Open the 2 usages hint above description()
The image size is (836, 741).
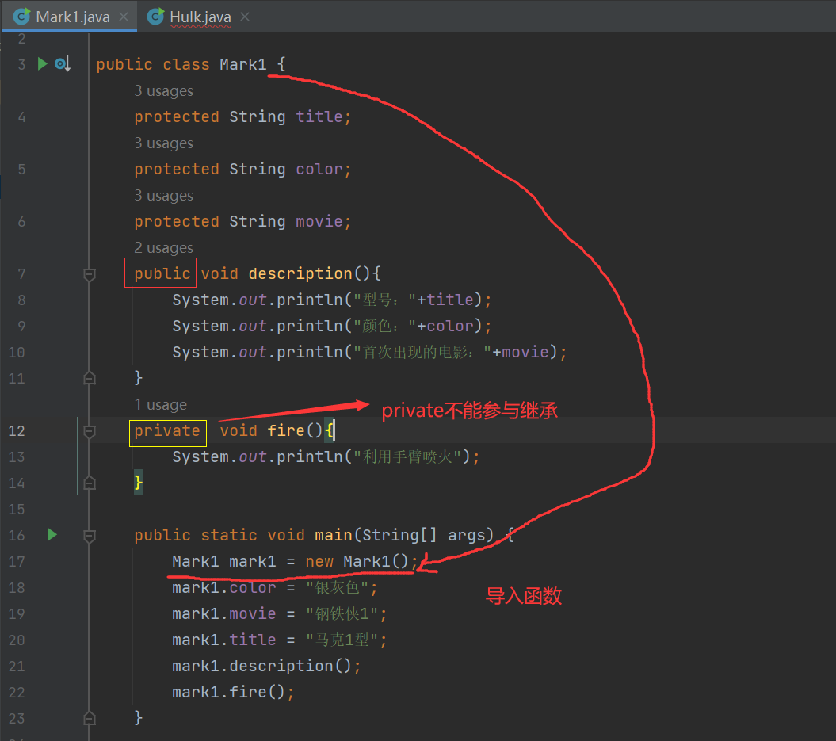pyautogui.click(x=163, y=248)
